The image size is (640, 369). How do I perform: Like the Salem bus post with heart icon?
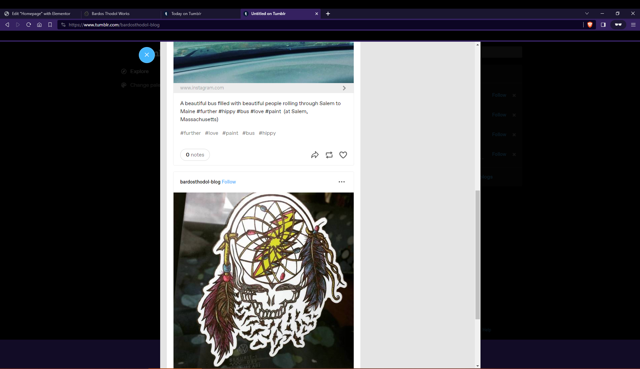343,155
